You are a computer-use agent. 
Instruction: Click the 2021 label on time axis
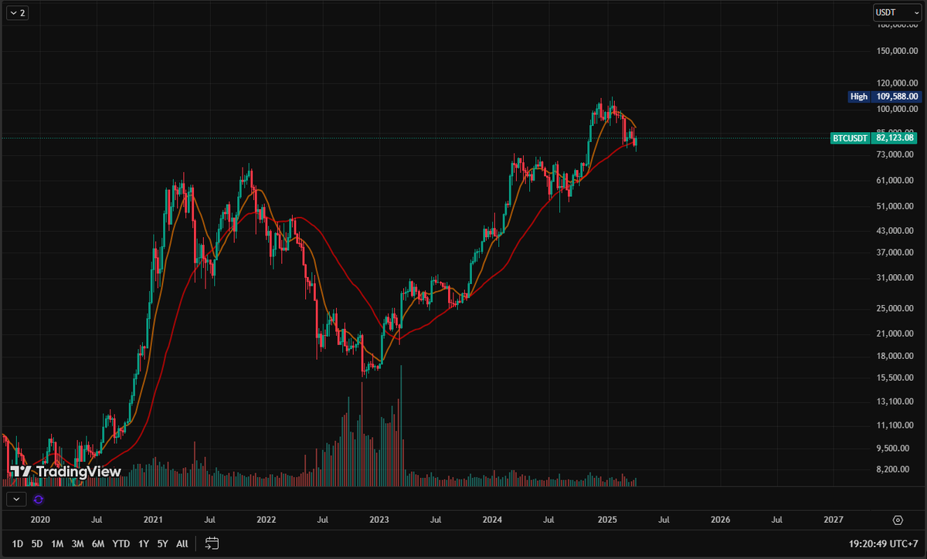point(153,520)
